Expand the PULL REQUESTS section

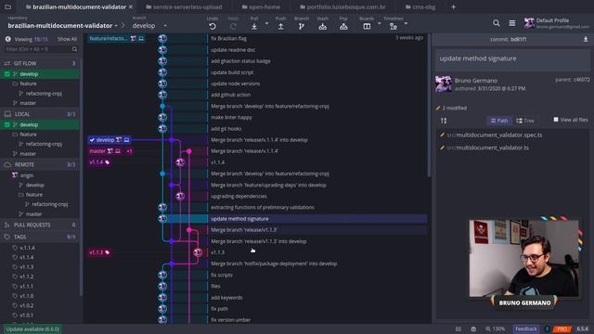[40, 225]
